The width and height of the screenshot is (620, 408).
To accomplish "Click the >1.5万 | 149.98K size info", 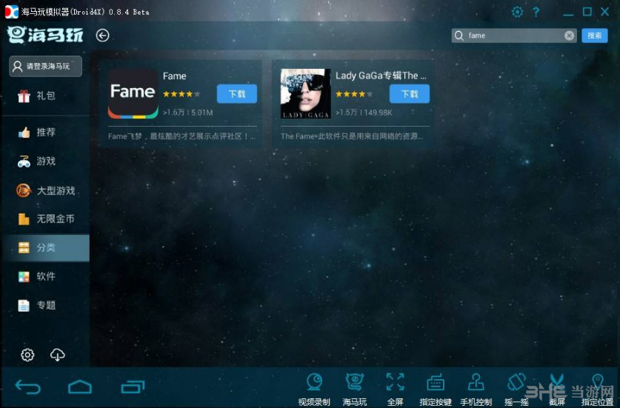I will [x=364, y=113].
